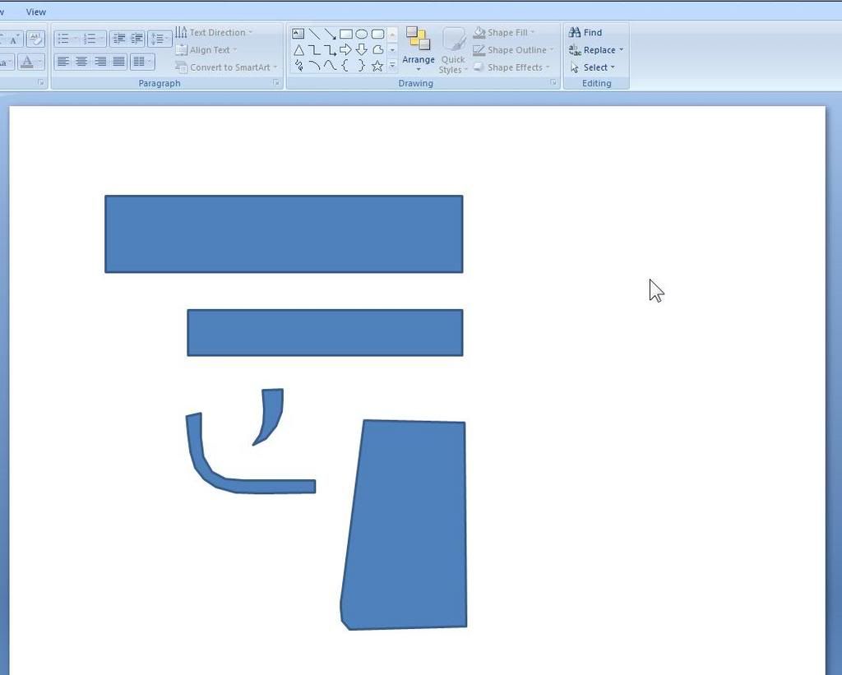Select the smaller middle blue rectangle

click(x=325, y=332)
